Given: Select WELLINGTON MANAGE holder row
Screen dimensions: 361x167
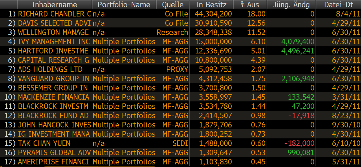Looking at the screenshot, I should (53, 32).
